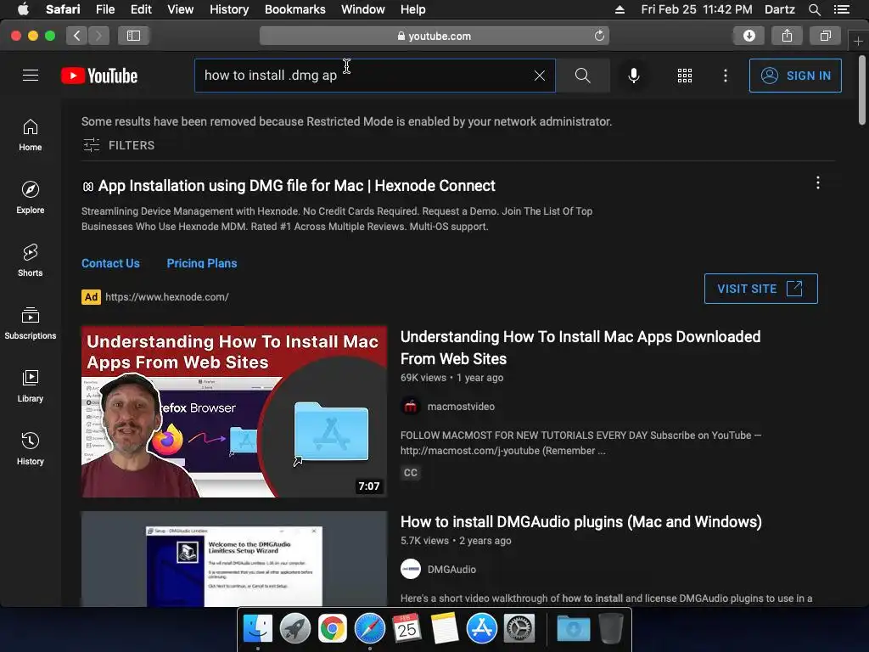Image resolution: width=869 pixels, height=652 pixels.
Task: Toggle Safari's sidebar button
Action: (133, 36)
